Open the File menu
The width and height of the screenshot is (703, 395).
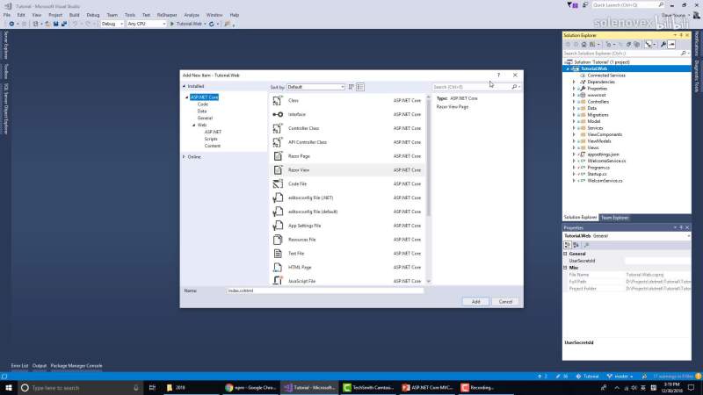[x=7, y=15]
